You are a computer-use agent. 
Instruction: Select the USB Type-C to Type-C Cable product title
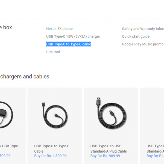coord(52,149)
